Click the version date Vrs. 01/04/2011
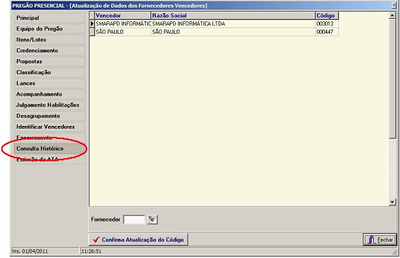 pyautogui.click(x=30, y=251)
